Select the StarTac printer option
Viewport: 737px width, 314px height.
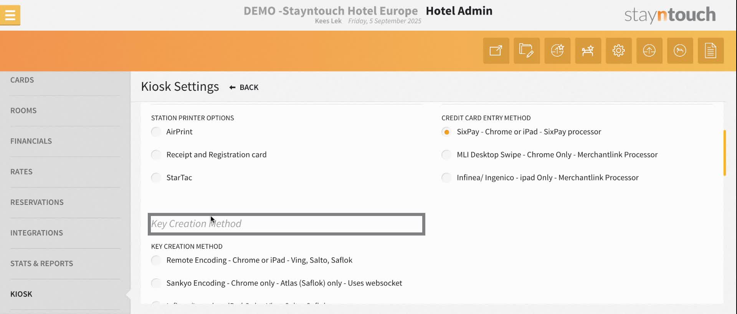pyautogui.click(x=156, y=178)
